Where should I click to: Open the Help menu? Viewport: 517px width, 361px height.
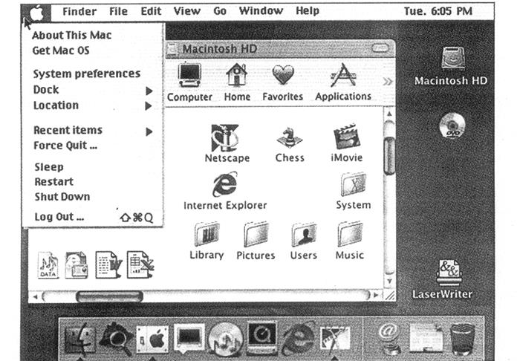[x=308, y=11]
